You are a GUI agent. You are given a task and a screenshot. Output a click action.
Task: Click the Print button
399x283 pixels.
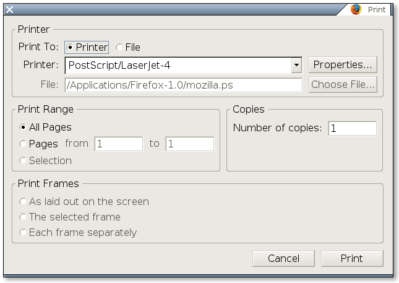[352, 259]
